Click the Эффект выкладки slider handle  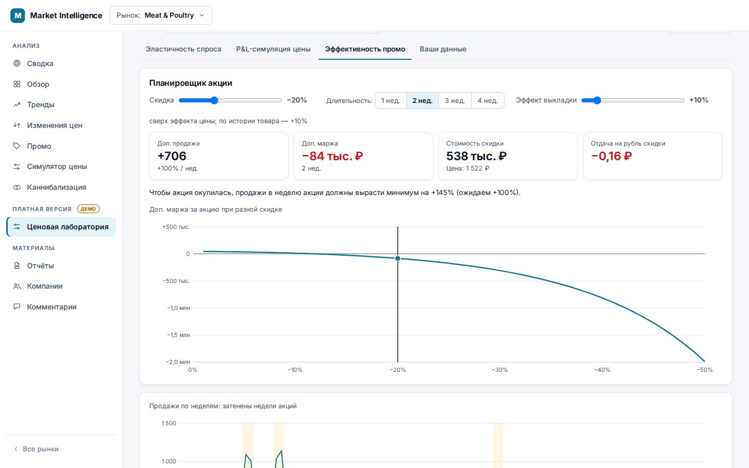click(x=597, y=100)
